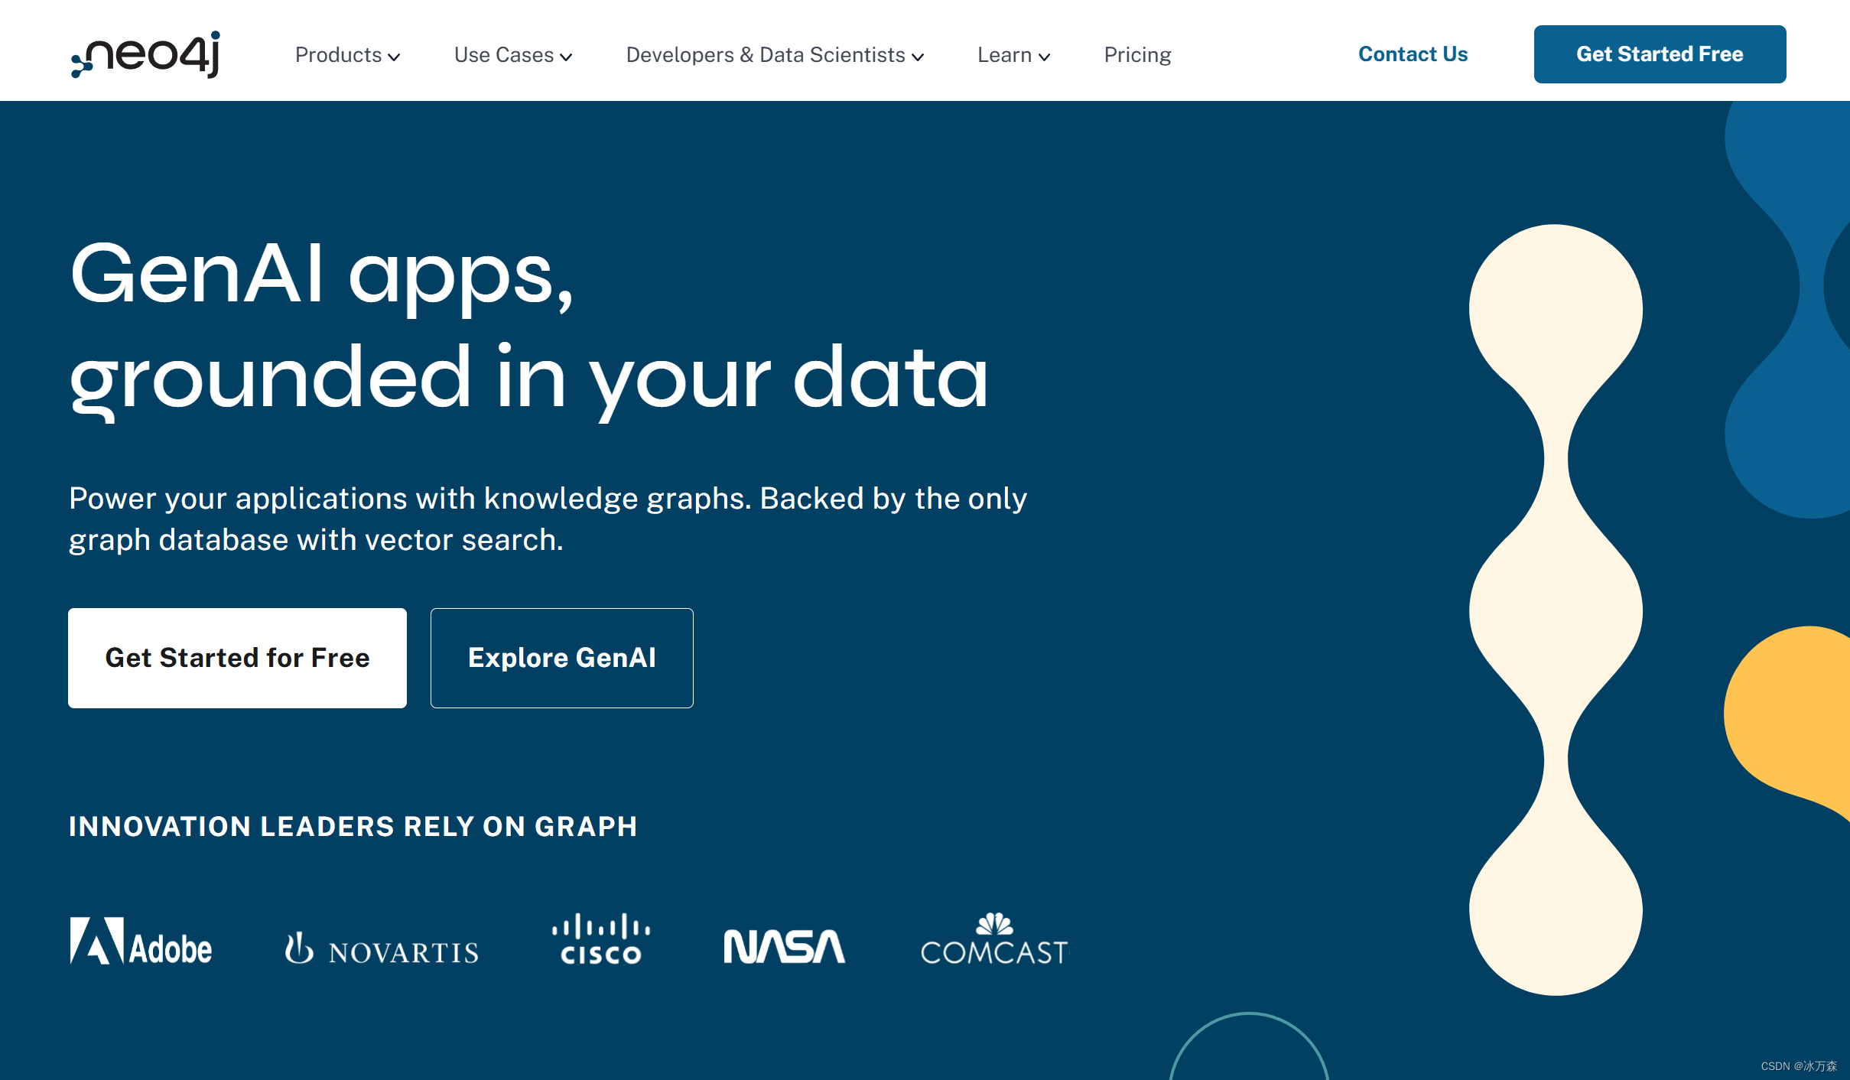The height and width of the screenshot is (1080, 1850).
Task: Click the Novartis logo
Action: [382, 949]
